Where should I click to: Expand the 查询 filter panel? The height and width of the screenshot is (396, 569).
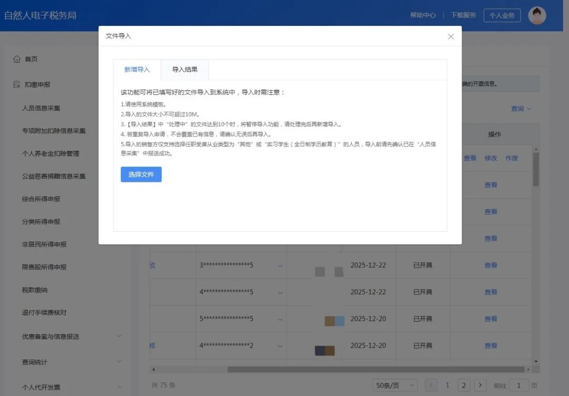(521, 109)
